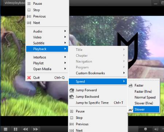This screenshot has width=164, height=132.
Task: Click the stop icon beside main menu Stop
Action: [x=29, y=10]
